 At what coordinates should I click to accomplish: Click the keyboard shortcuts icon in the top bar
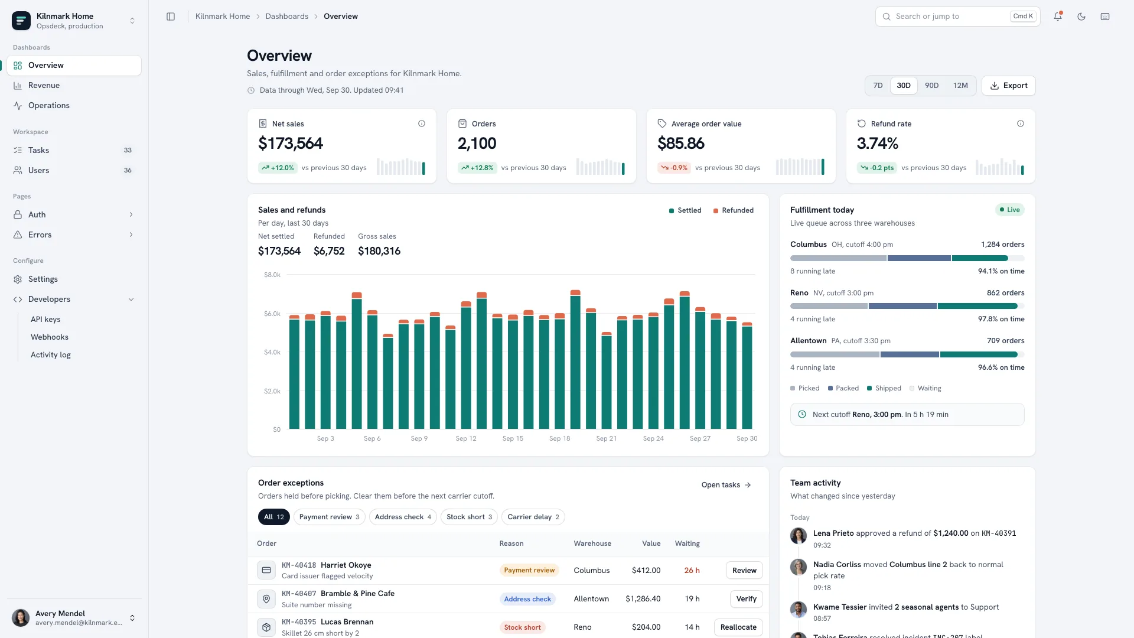click(1105, 17)
